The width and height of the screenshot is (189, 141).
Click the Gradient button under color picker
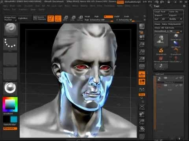[x=8, y=114]
